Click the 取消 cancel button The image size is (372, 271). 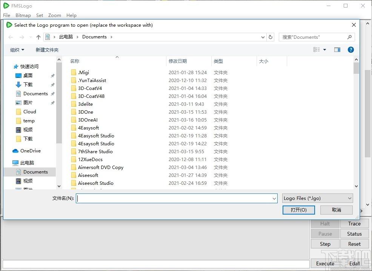coord(336,210)
